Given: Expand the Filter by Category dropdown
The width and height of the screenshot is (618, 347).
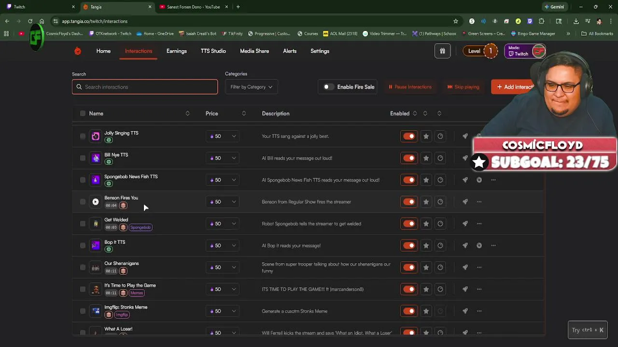Looking at the screenshot, I should (251, 87).
